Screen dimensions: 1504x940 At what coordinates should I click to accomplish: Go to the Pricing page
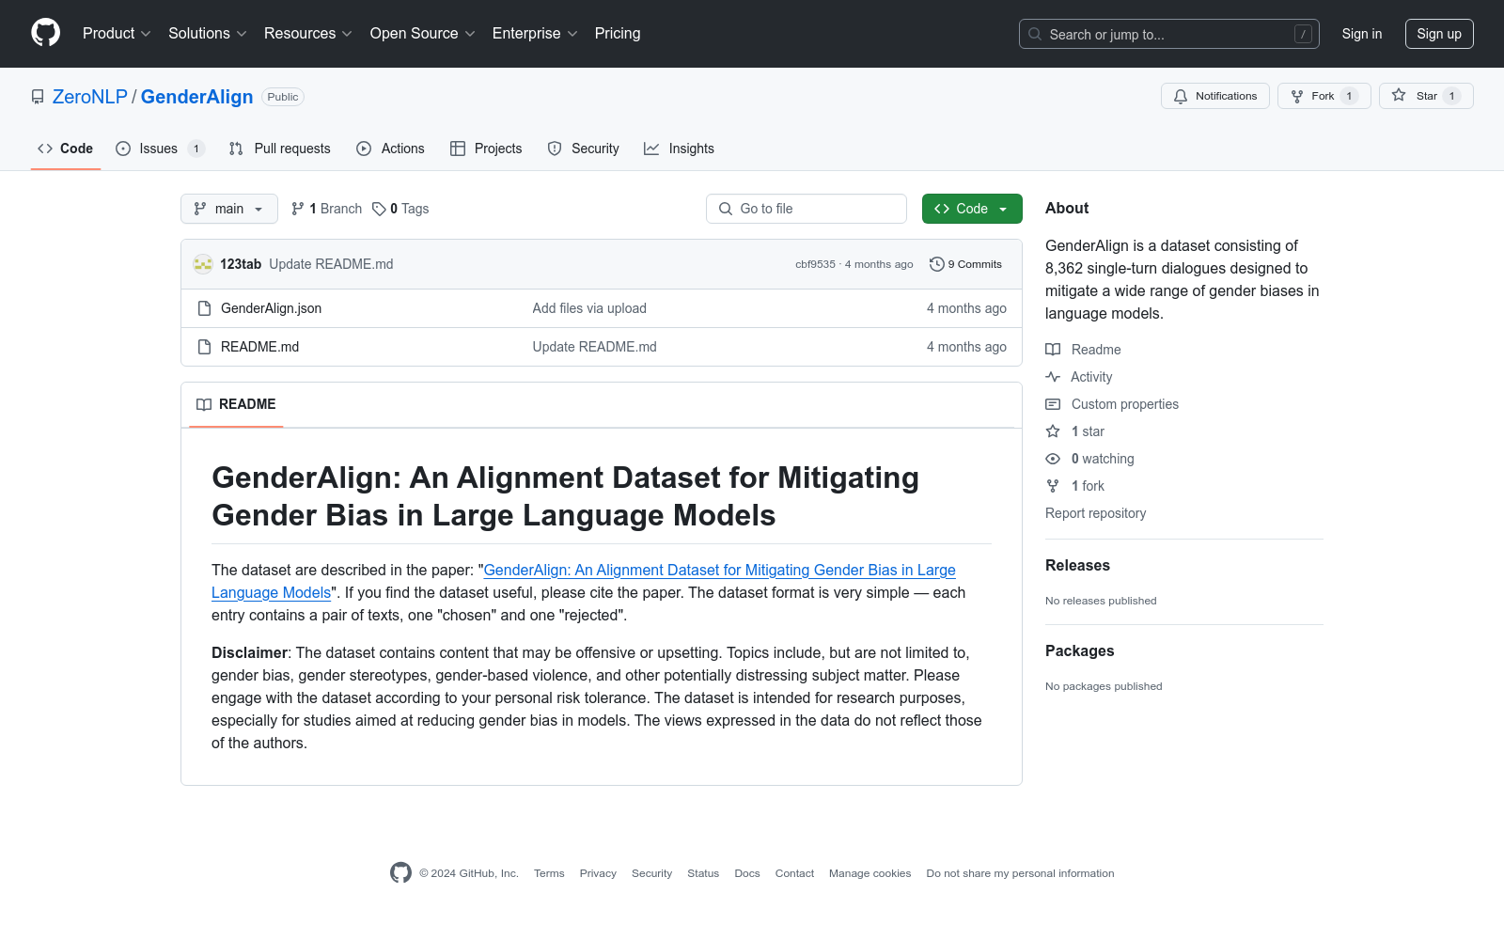[x=618, y=34]
